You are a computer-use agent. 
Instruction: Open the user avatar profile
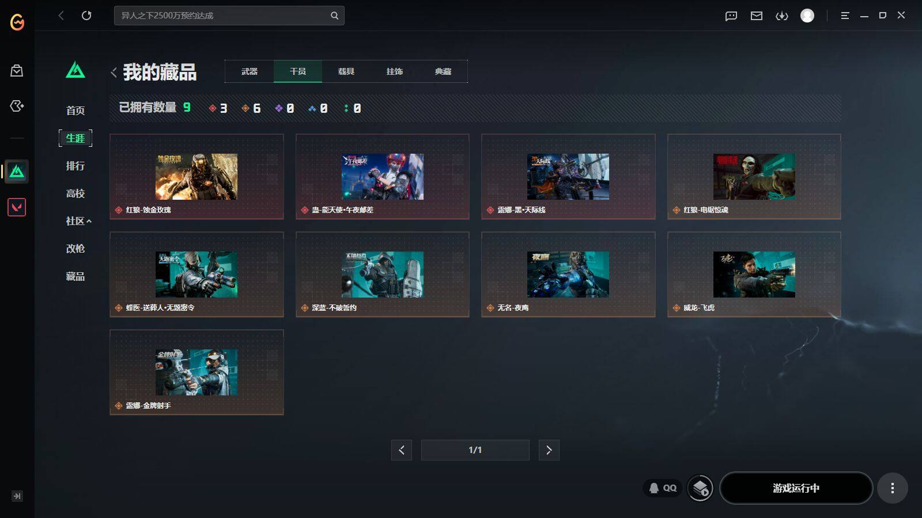(x=807, y=16)
